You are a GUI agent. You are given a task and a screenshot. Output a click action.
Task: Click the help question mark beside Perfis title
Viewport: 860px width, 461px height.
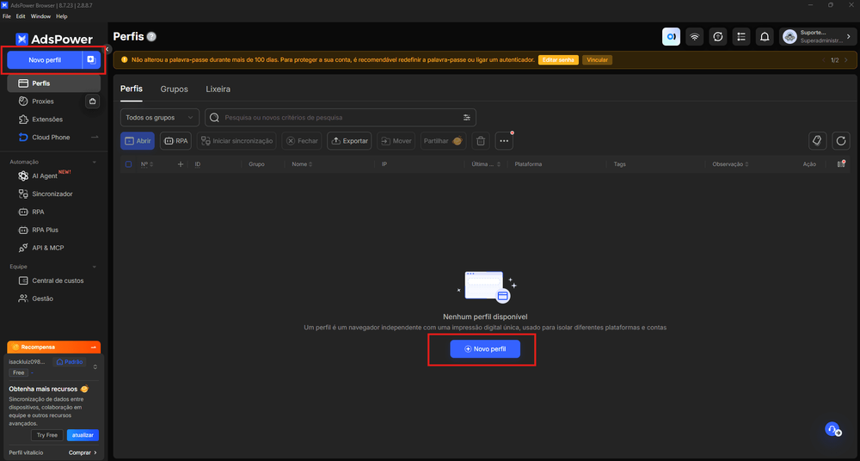[x=152, y=37]
